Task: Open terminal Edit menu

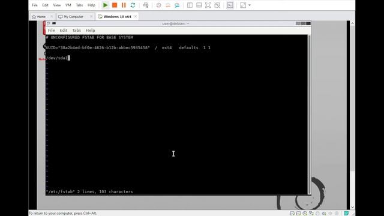Action: [64, 31]
